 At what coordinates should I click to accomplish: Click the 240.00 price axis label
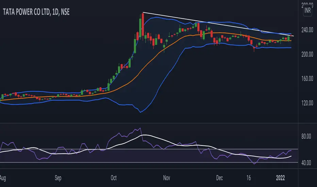coord(307,30)
